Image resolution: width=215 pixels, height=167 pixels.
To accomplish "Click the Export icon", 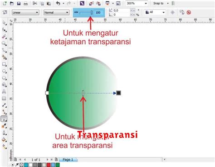I will coord(98,3).
